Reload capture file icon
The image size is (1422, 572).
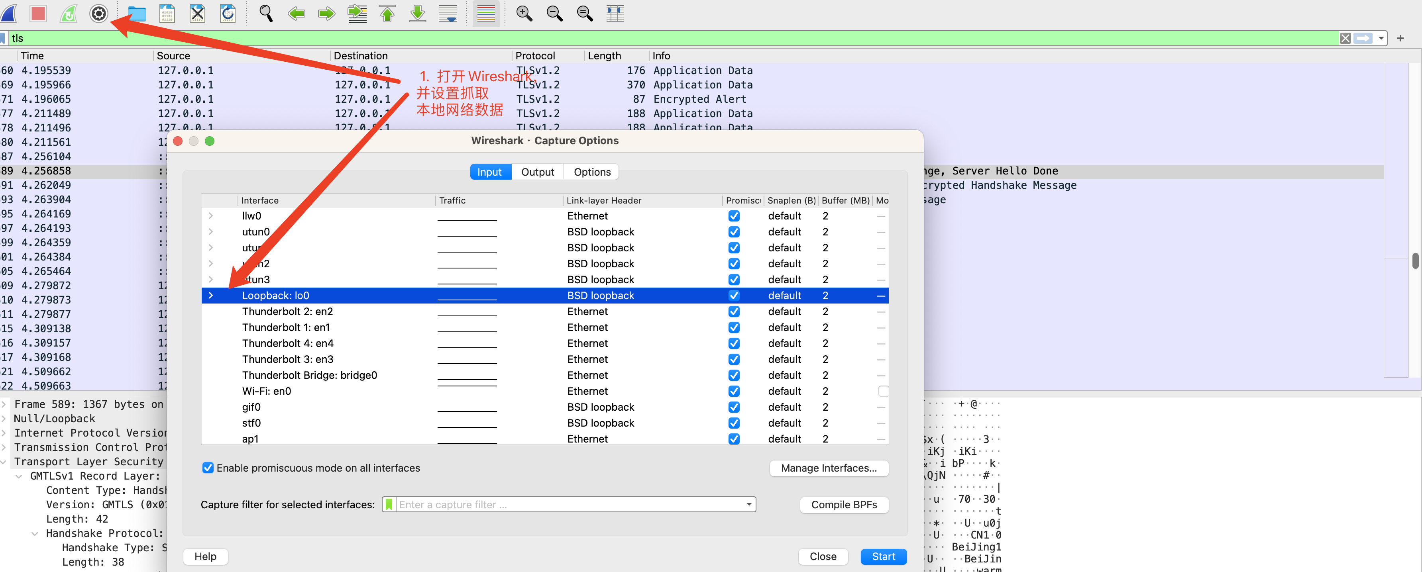(x=228, y=13)
